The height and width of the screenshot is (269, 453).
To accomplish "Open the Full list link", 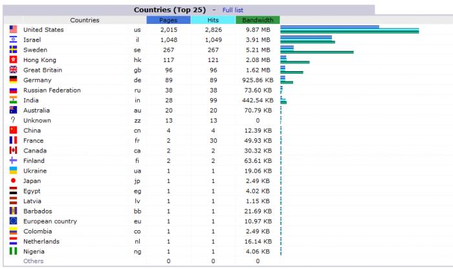I will (232, 10).
